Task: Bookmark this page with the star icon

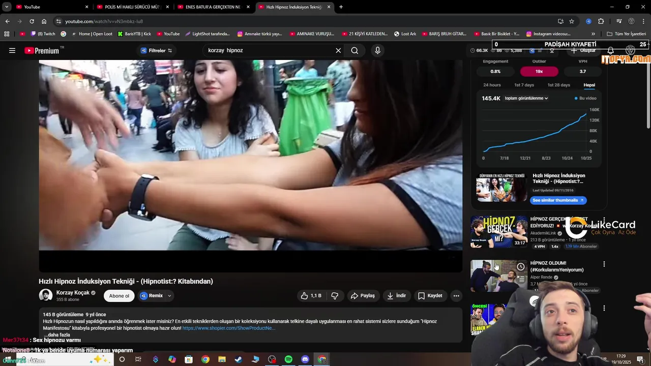Action: pos(572,21)
